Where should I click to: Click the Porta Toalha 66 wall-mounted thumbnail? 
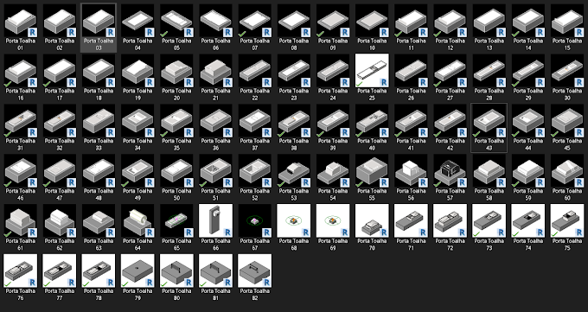215,220
